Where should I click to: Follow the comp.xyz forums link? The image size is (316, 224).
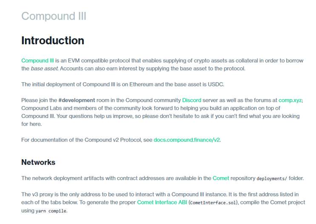point(290,101)
